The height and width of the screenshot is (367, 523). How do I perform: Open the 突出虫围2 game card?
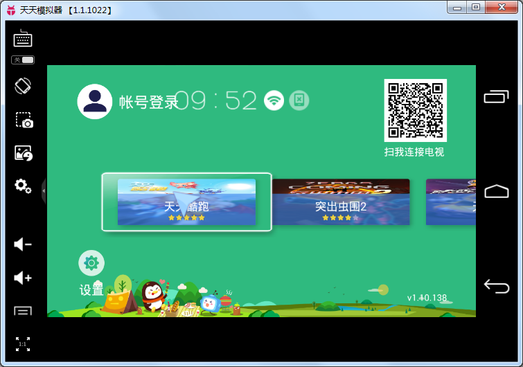point(341,202)
